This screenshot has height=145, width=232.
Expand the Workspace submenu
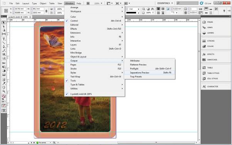pyautogui.click(x=94, y=12)
